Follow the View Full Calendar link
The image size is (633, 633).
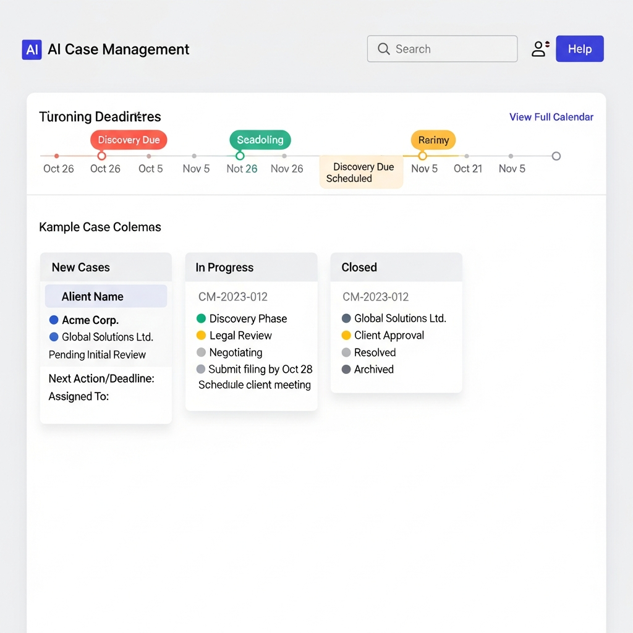[551, 117]
